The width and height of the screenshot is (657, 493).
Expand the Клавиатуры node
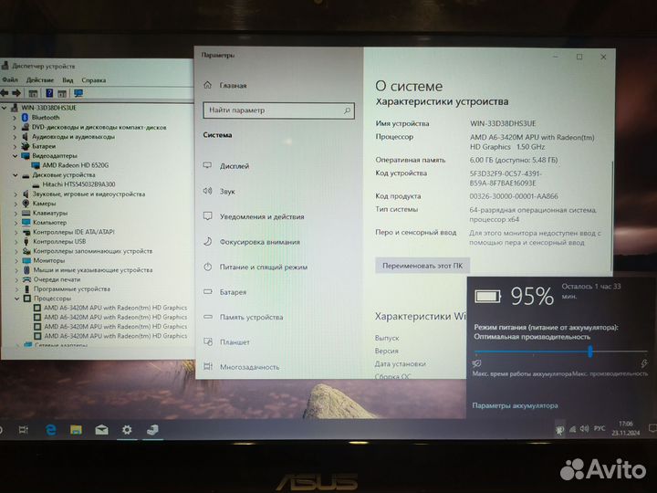[16, 214]
